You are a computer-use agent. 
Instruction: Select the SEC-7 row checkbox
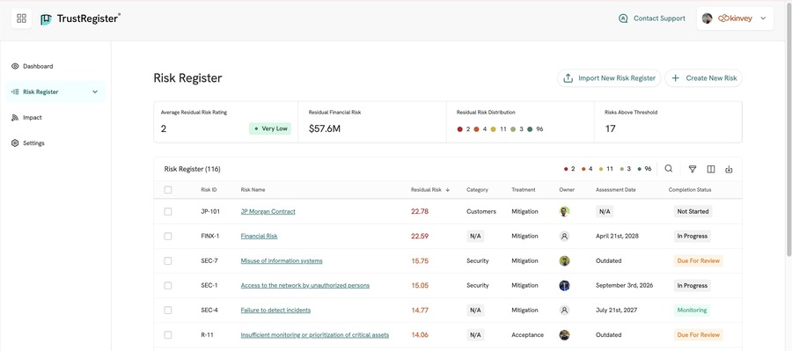click(168, 261)
